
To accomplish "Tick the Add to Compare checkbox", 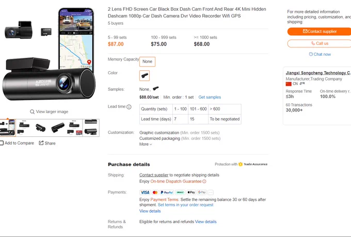I will click(2, 143).
